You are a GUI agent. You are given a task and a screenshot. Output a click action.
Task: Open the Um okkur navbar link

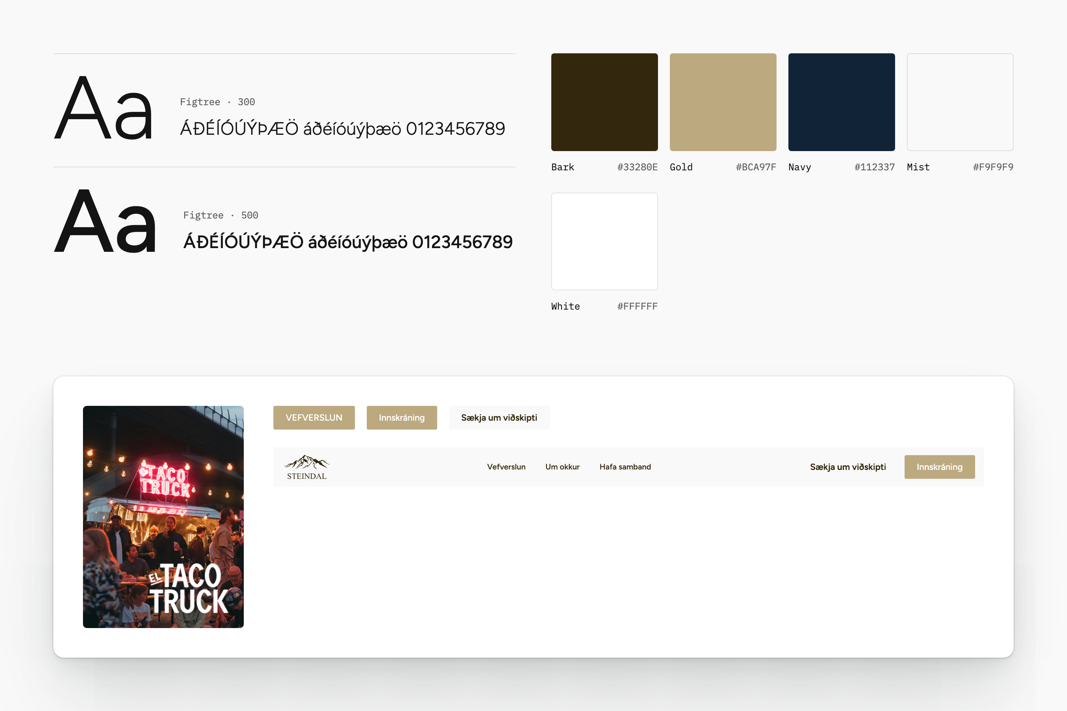pos(562,467)
